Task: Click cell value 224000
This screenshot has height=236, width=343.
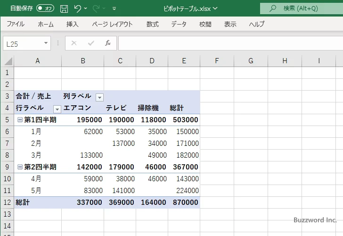Action: tap(188, 190)
